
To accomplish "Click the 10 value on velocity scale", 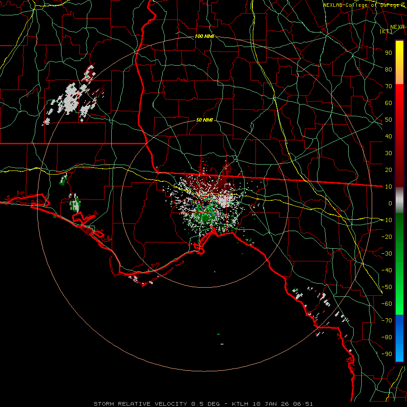I will 388,187.
